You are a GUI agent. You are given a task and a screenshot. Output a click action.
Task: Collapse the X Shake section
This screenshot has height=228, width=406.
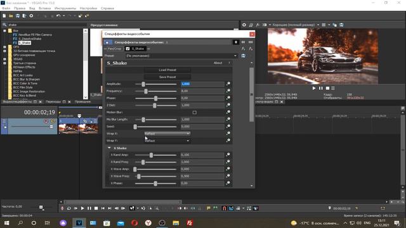[109, 148]
